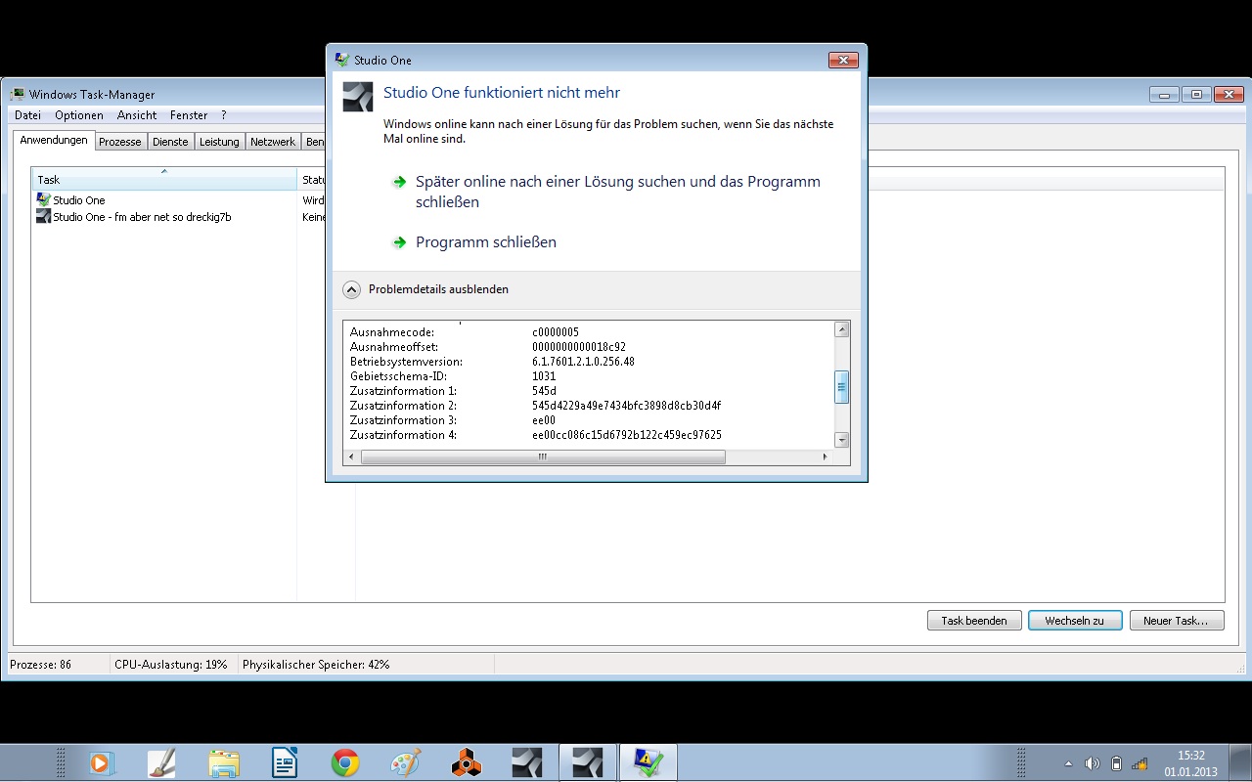Screen dimensions: 1252x782
Task: Click the 'Task beenden' button
Action: tap(974, 621)
